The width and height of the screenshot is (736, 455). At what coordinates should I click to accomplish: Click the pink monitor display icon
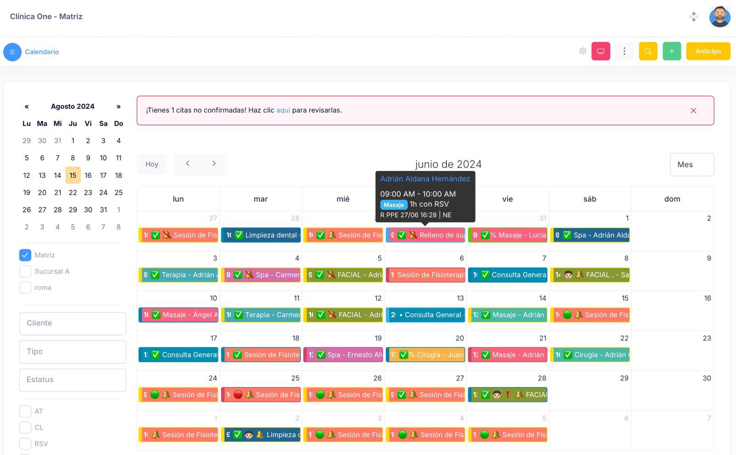600,51
